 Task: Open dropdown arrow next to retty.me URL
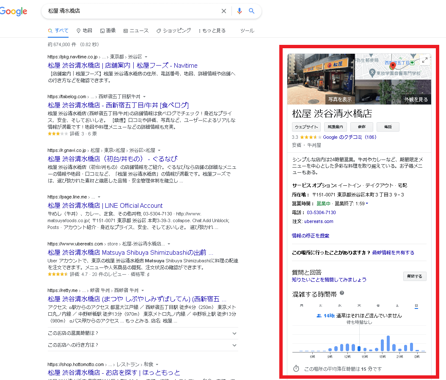tap(143, 291)
